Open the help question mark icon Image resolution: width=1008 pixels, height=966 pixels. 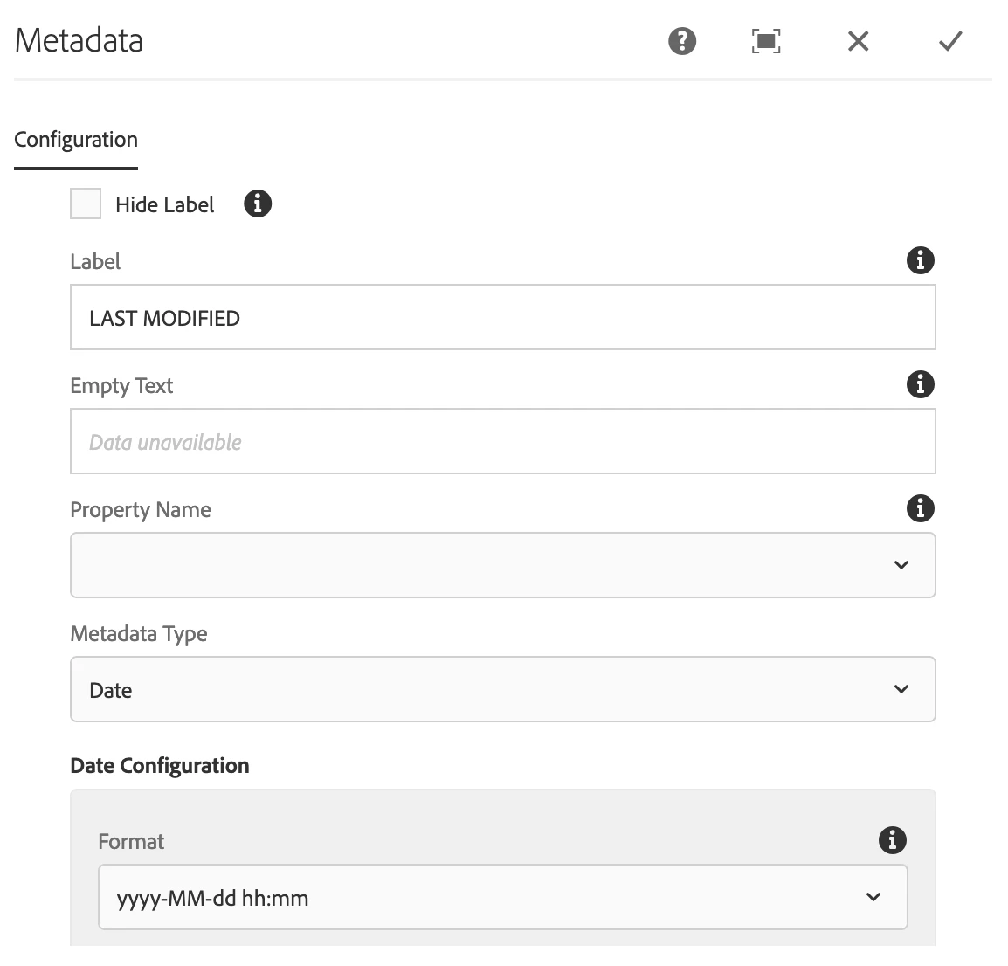point(682,41)
